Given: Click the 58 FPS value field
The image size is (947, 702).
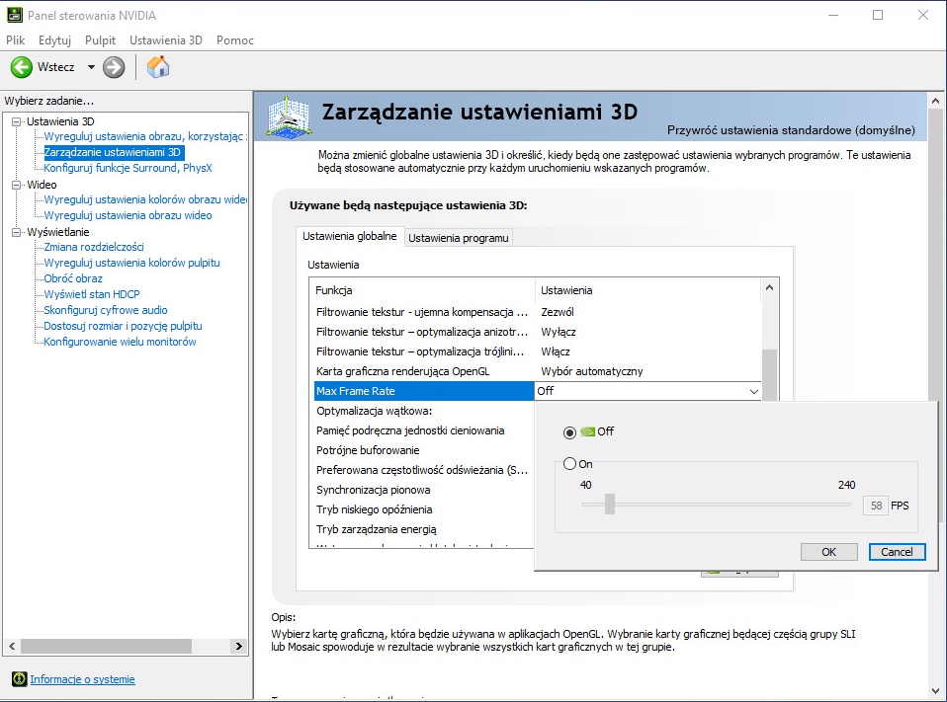Looking at the screenshot, I should point(877,506).
